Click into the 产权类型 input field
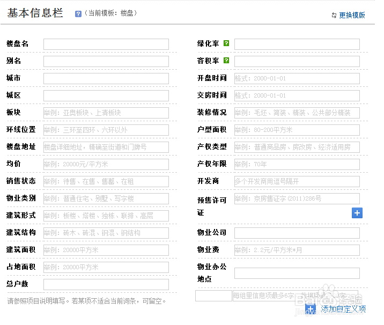 297,147
